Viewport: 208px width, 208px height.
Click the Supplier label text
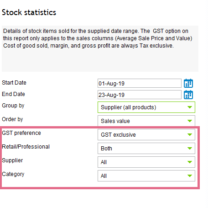[x=12, y=160]
